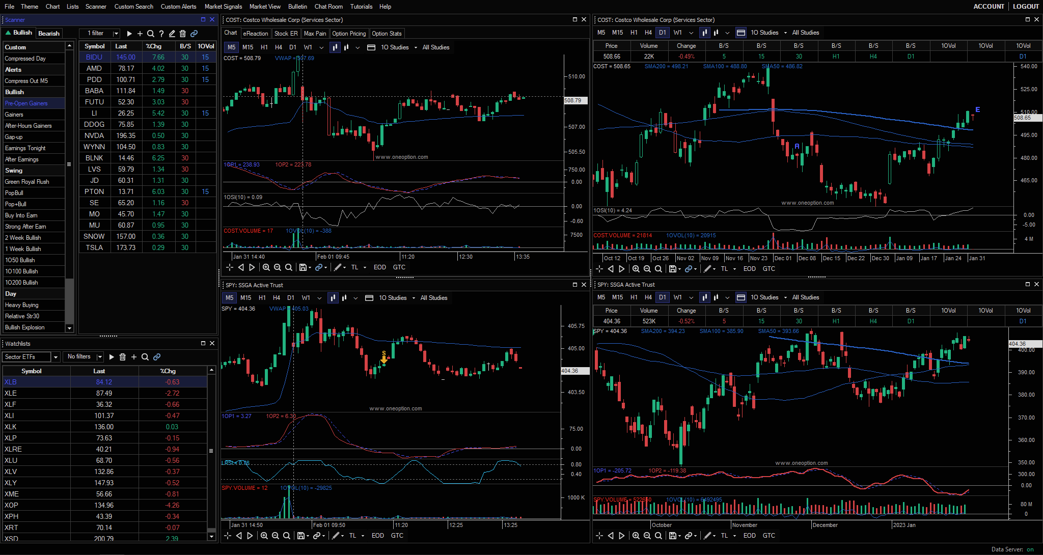Click zoom out on the SPY daily chart
The width and height of the screenshot is (1043, 555).
(x=647, y=536)
